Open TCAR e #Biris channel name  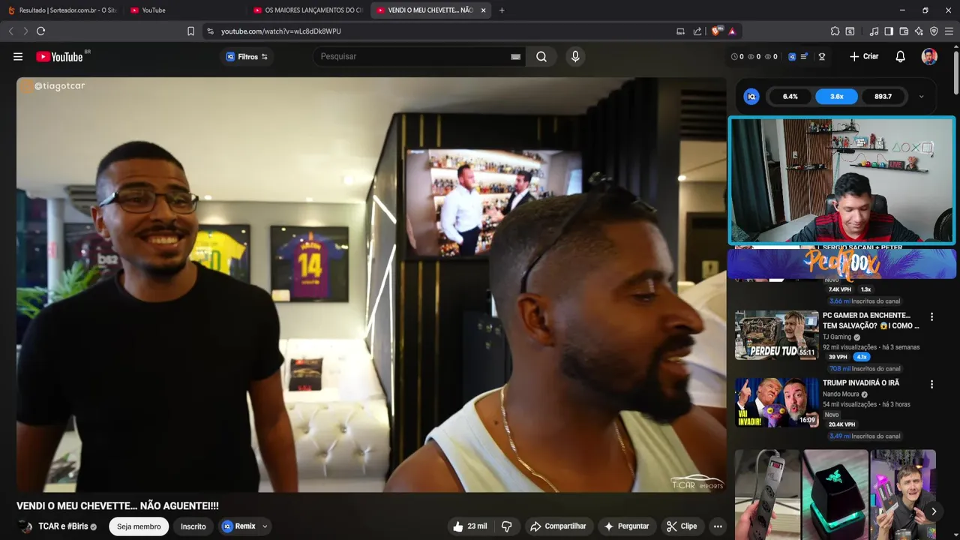pos(63,526)
